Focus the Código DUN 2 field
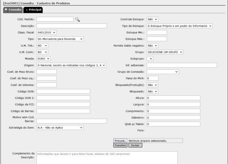228x164 pixels. tap(63, 98)
